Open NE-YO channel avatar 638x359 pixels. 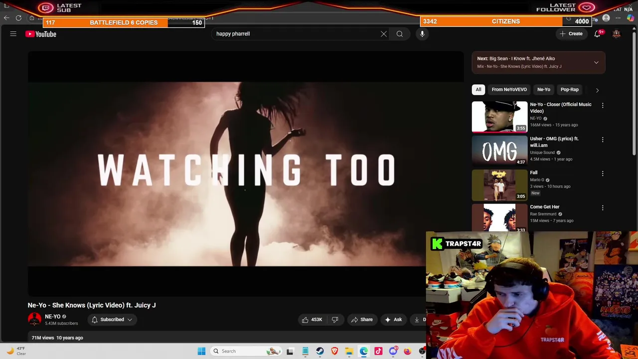tap(34, 319)
